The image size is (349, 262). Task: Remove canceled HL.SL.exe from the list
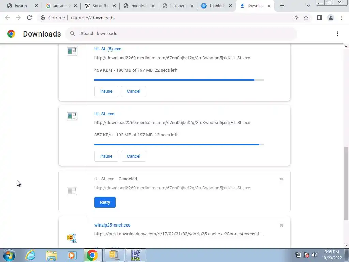(x=281, y=179)
